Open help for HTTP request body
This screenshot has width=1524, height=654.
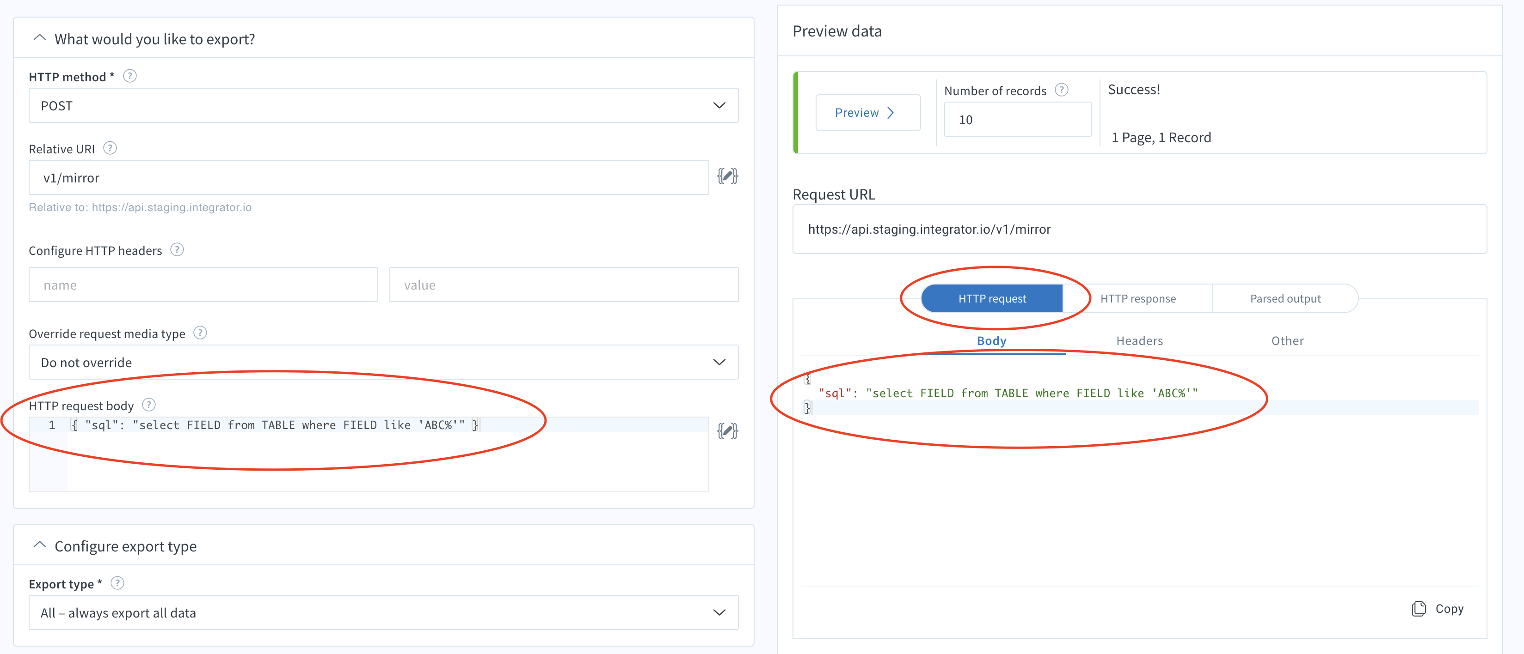coord(149,405)
